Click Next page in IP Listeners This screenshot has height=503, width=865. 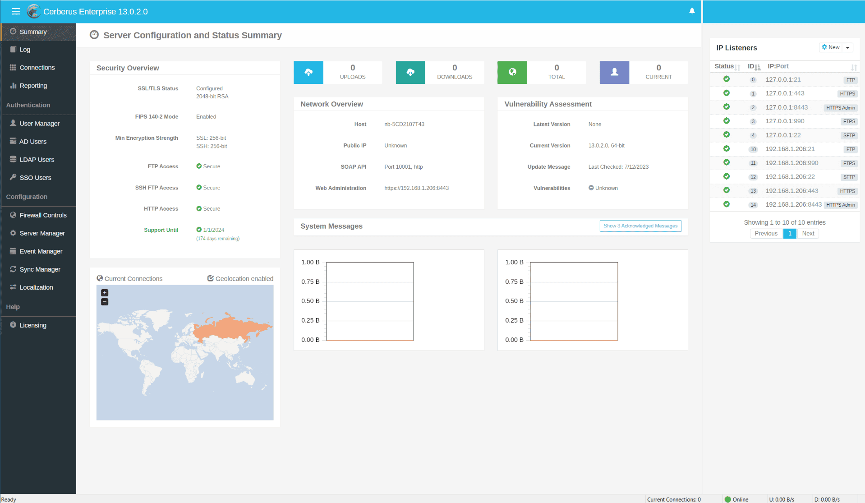point(808,234)
